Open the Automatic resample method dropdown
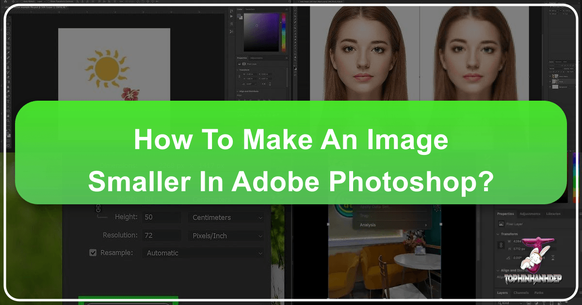Image resolution: width=582 pixels, height=305 pixels. pos(203,252)
